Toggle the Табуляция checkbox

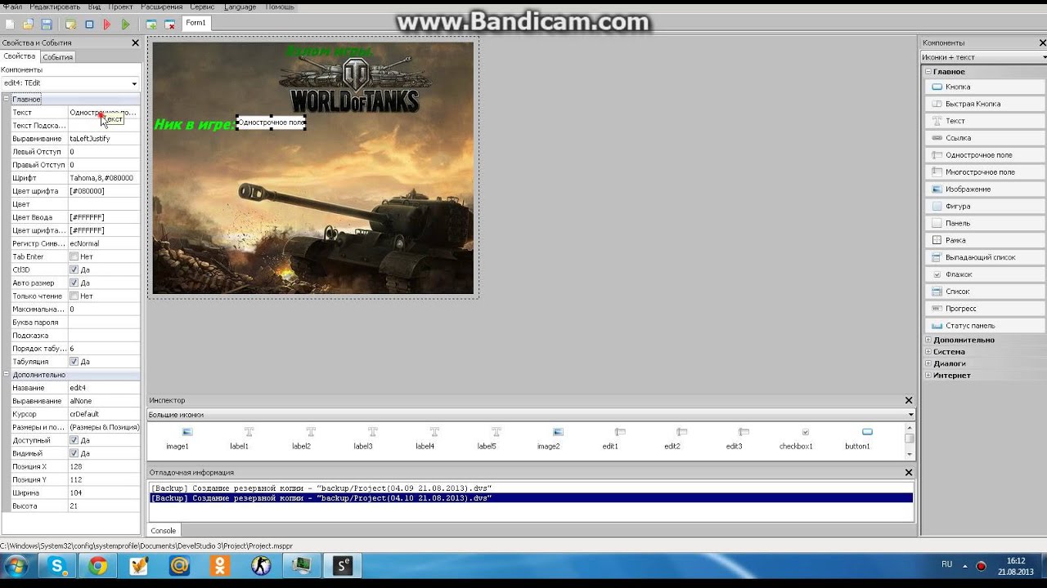(x=74, y=361)
